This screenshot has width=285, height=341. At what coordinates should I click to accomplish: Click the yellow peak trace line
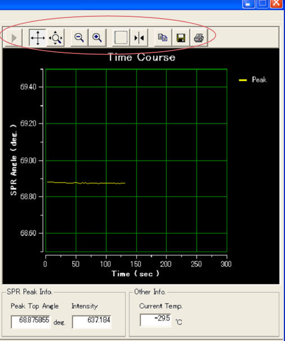(86, 183)
